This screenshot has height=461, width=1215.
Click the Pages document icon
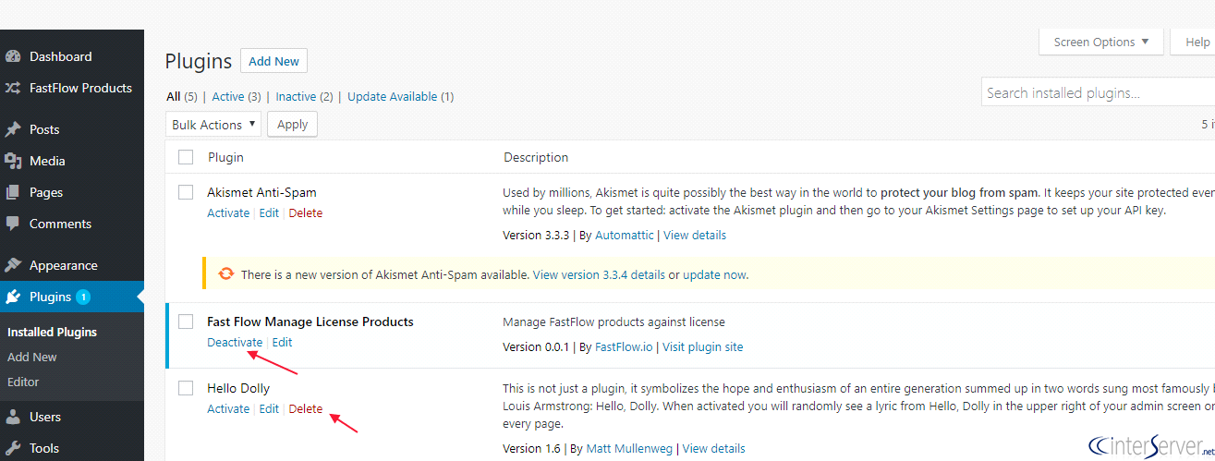tap(13, 192)
